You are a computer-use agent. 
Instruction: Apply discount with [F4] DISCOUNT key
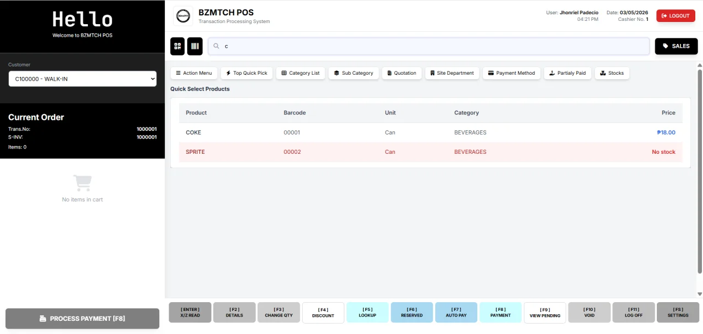pyautogui.click(x=323, y=313)
